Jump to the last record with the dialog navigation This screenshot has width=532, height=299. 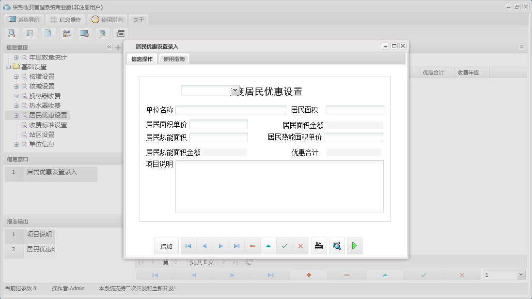(x=236, y=245)
